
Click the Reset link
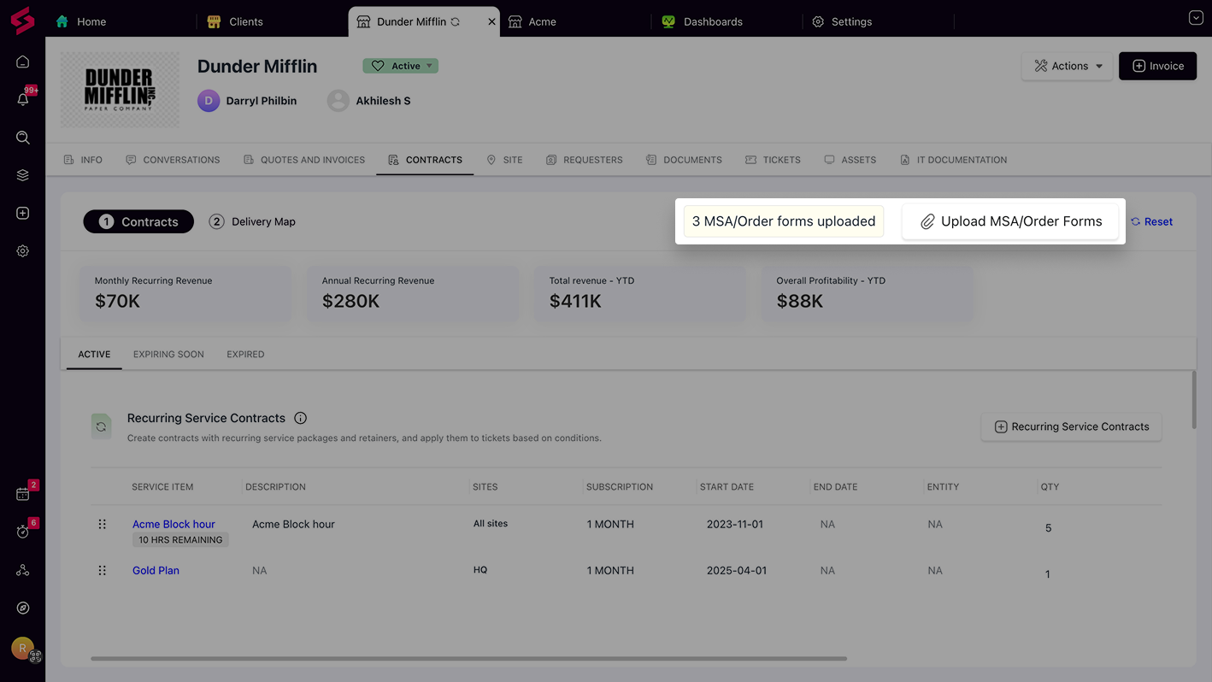1151,221
